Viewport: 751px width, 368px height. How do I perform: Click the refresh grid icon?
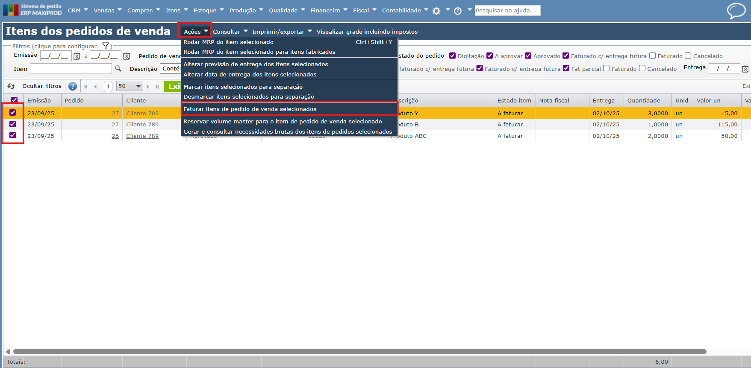pyautogui.click(x=11, y=86)
